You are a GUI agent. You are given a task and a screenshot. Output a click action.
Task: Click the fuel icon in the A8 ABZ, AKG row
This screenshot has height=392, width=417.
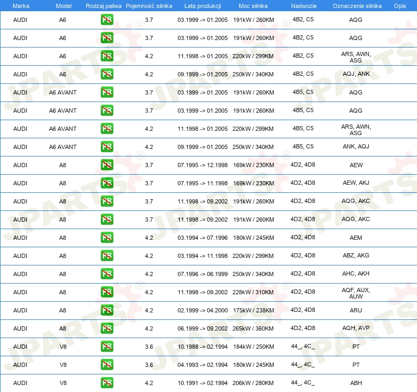107,255
